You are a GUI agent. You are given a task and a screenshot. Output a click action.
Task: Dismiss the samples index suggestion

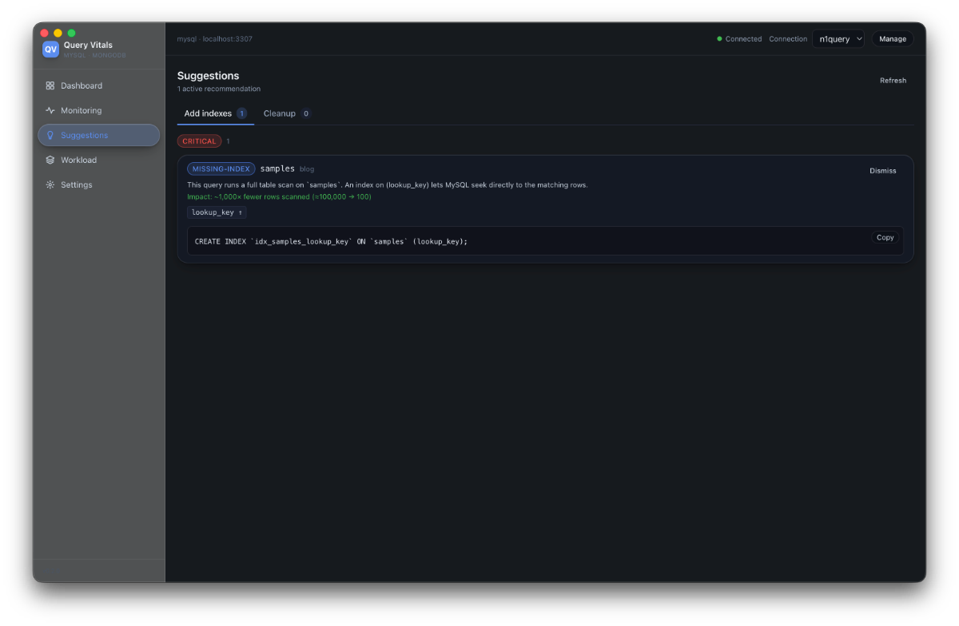(x=883, y=171)
